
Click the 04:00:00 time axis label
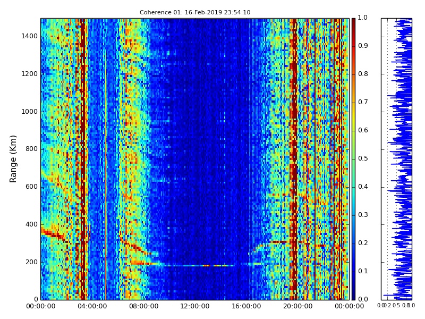(92, 306)
